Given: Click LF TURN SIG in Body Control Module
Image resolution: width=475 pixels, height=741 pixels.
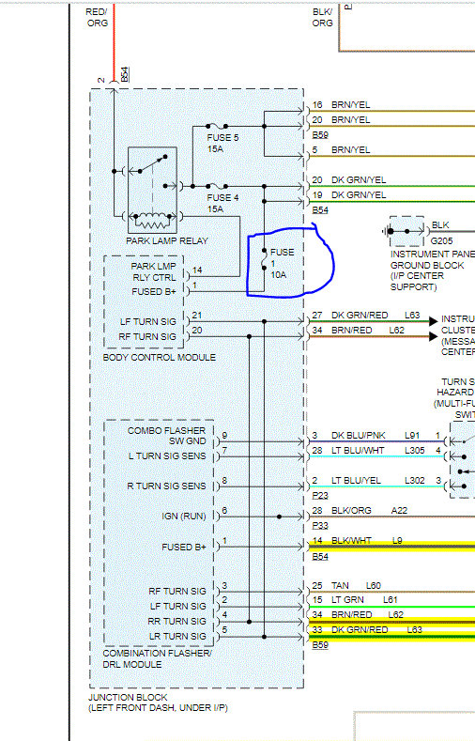Looking at the screenshot, I should (x=147, y=321).
